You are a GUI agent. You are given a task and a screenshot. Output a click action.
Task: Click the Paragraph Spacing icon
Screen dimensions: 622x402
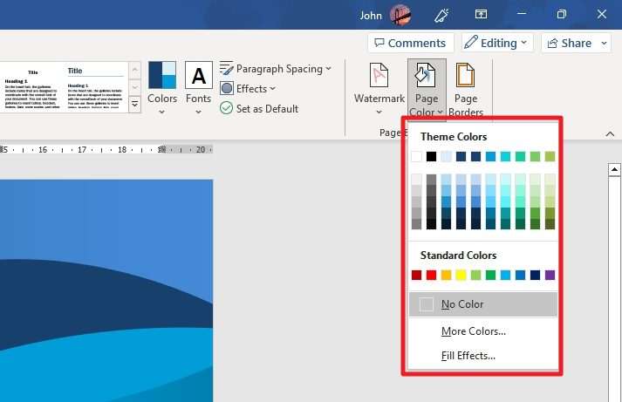[227, 69]
